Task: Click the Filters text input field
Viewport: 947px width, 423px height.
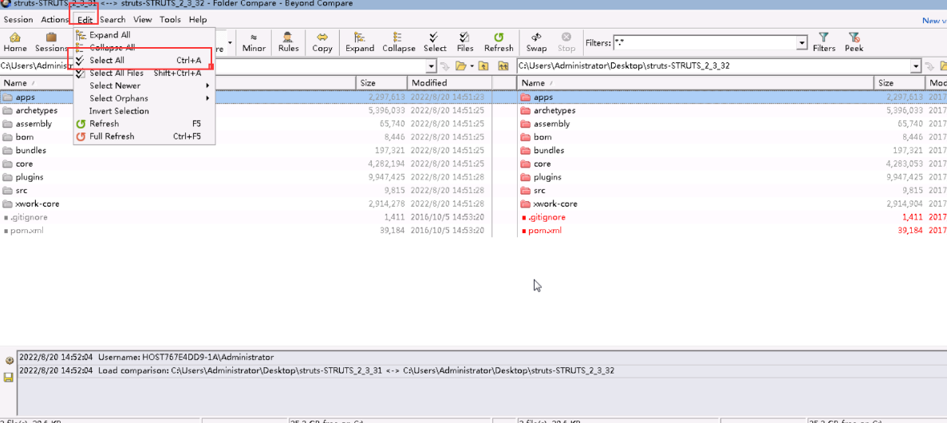Action: click(x=704, y=43)
